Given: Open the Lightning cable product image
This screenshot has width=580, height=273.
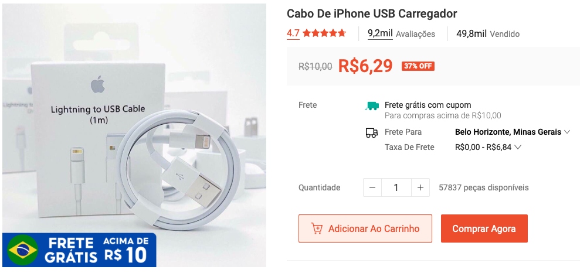Looking at the screenshot, I should 134,135.
